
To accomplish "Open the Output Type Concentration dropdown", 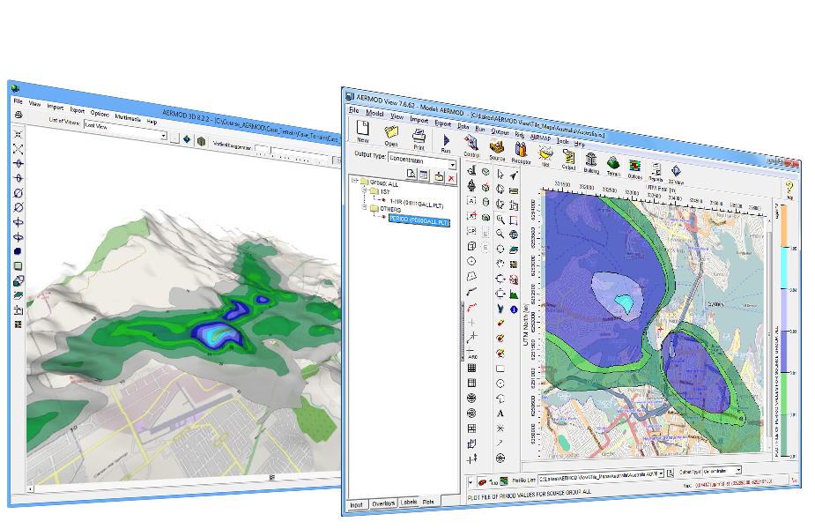I will pyautogui.click(x=453, y=165).
